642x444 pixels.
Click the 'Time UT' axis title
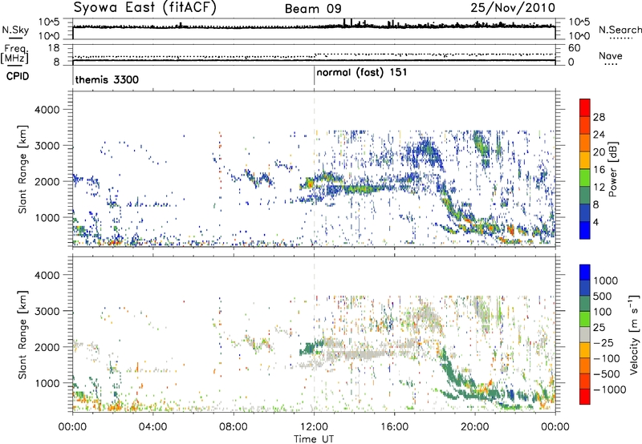click(x=314, y=439)
